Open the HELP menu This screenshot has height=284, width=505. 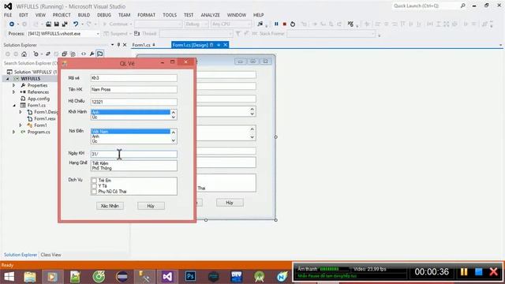pyautogui.click(x=258, y=15)
